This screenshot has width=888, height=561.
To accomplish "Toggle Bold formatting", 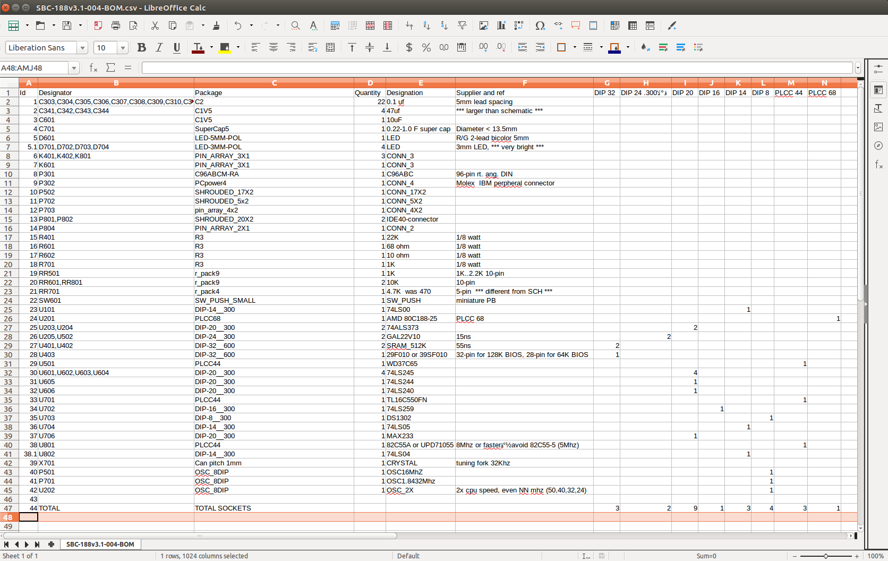I will (x=141, y=47).
